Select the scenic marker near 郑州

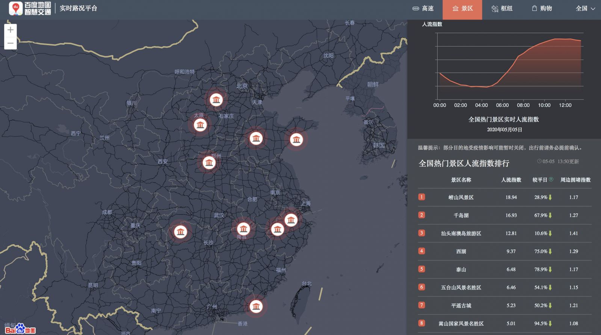209,163
